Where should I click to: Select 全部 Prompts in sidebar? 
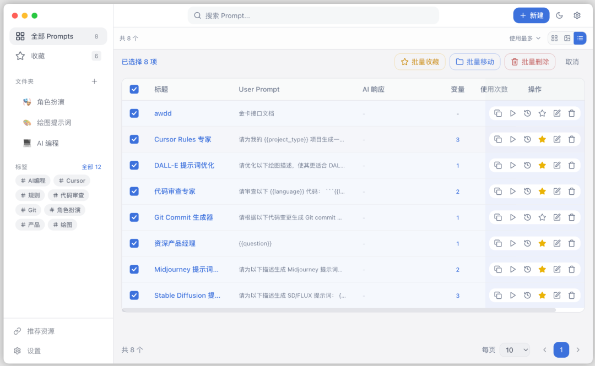coord(58,36)
